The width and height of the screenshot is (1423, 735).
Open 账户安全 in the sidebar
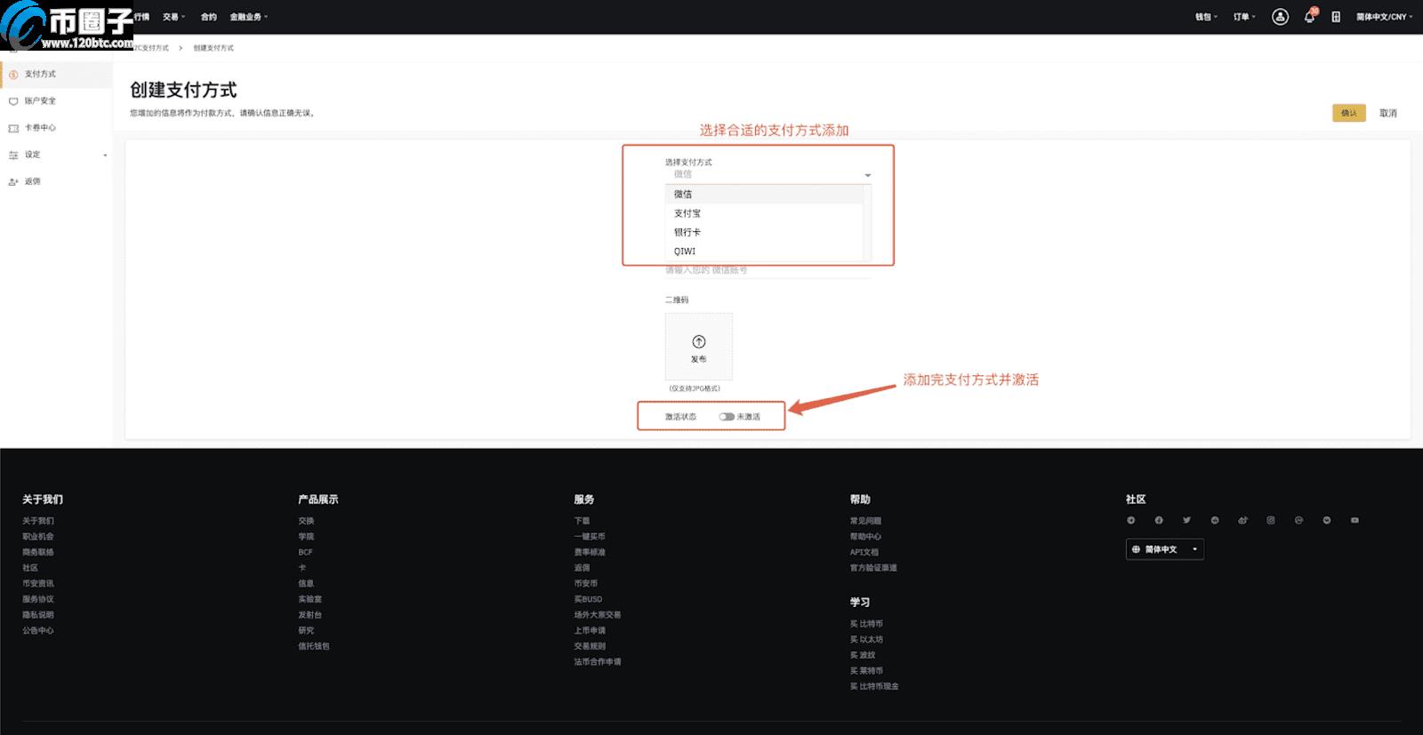[x=40, y=101]
